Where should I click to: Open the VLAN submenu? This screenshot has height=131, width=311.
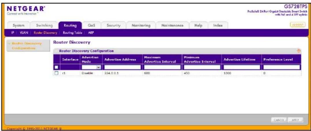23,33
